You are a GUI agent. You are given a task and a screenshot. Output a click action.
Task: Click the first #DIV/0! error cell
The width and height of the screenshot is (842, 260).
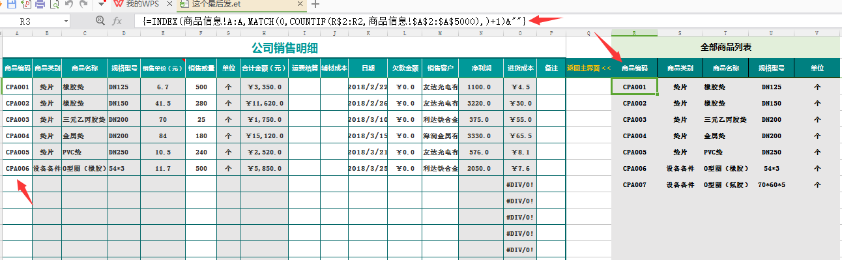click(x=520, y=184)
